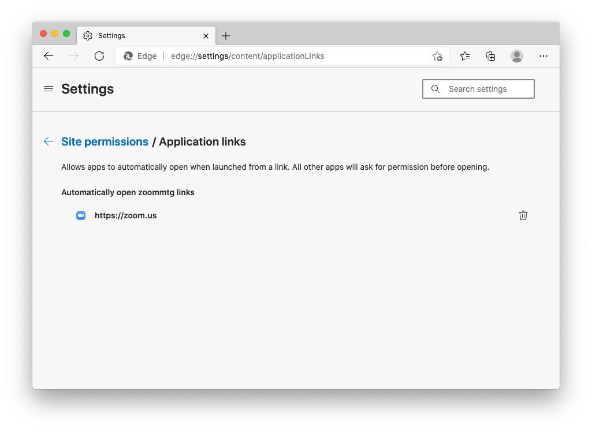Click the browser forward arrow
This screenshot has width=592, height=432.
coord(74,56)
